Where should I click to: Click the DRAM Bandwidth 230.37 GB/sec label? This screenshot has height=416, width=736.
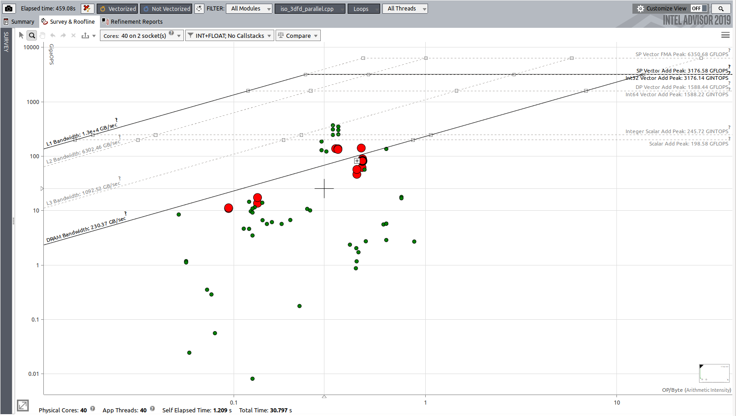point(86,230)
